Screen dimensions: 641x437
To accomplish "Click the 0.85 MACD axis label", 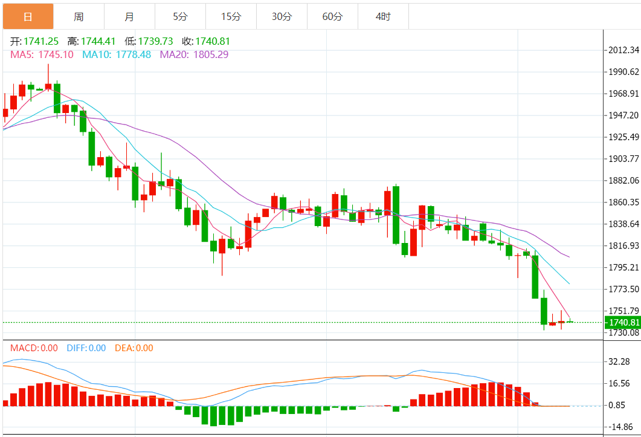I will tap(617, 405).
